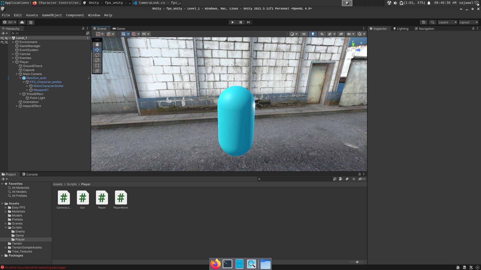The height and width of the screenshot is (270, 481).
Task: Open the CameraLook script asset
Action: click(x=64, y=200)
